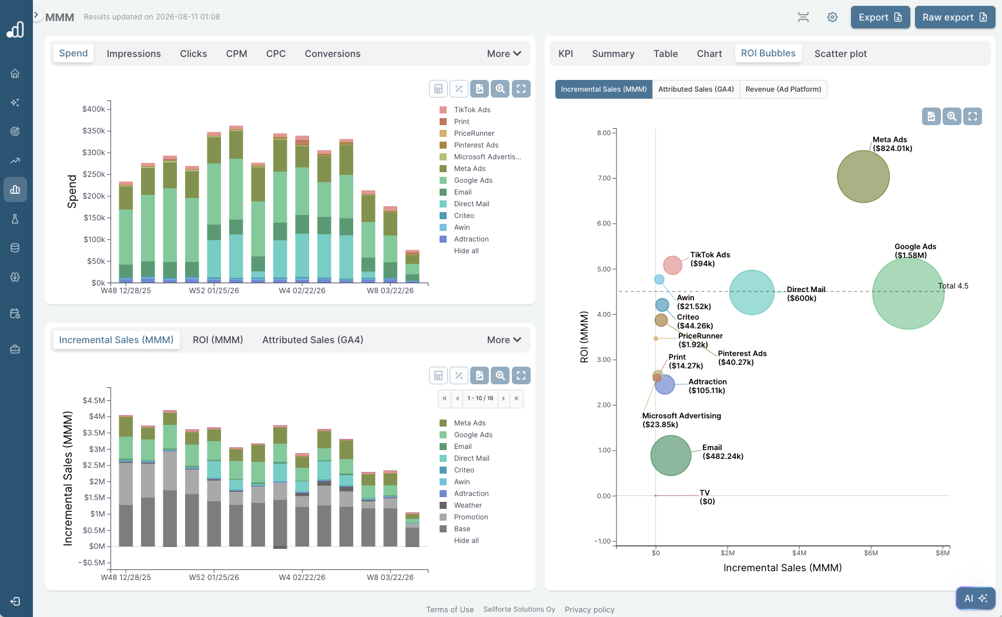Click the logout icon in sidebar

15,601
